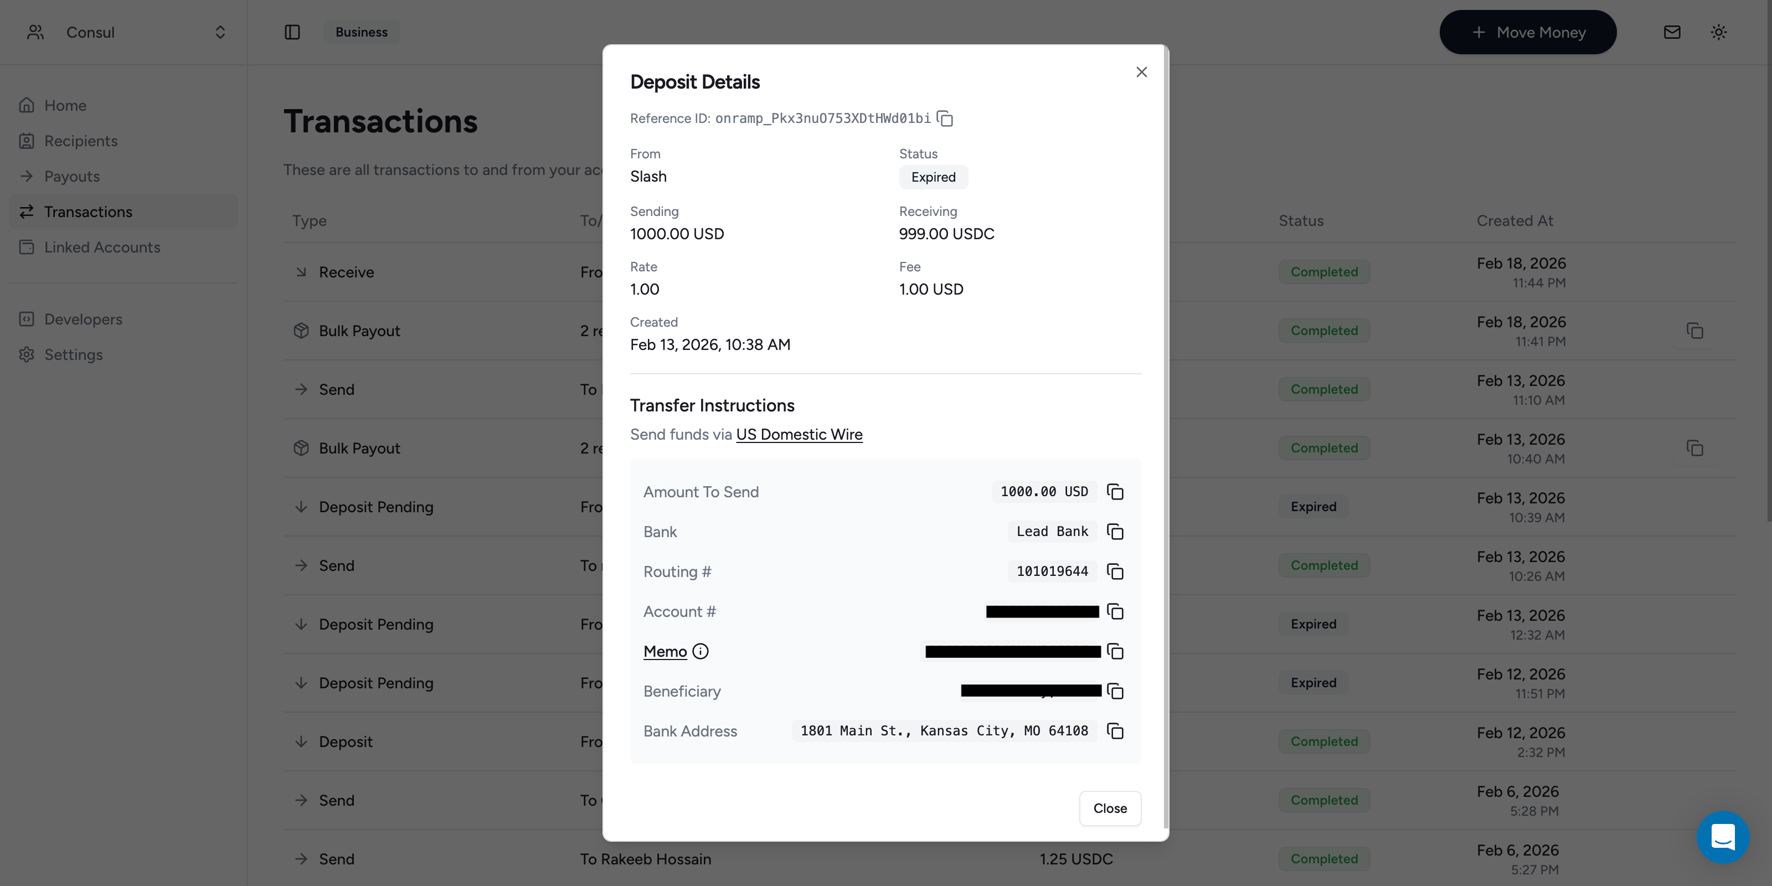The width and height of the screenshot is (1772, 886).
Task: Copy the Reference ID value
Action: click(x=945, y=119)
